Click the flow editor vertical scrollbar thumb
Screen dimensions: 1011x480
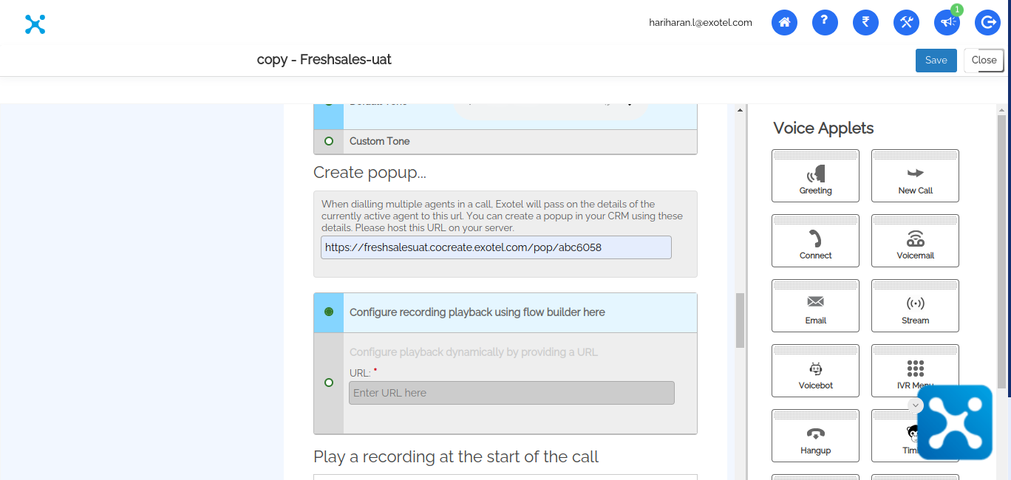[740, 320]
